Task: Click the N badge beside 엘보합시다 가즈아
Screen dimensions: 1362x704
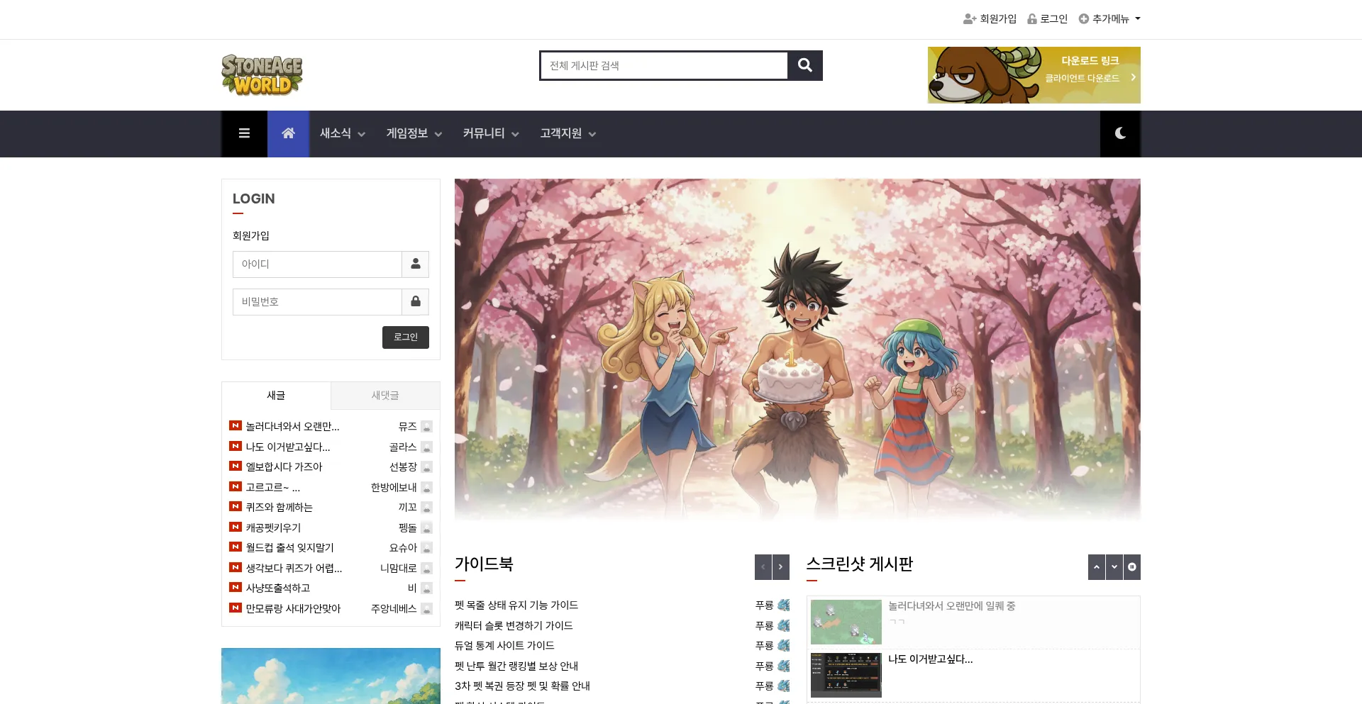Action: pyautogui.click(x=236, y=466)
